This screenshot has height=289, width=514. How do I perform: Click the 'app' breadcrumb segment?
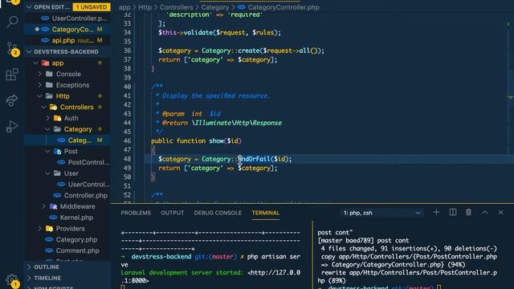[124, 7]
